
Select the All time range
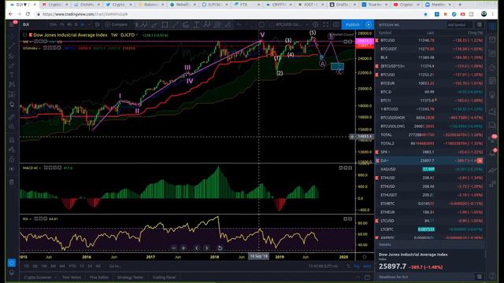point(98,266)
